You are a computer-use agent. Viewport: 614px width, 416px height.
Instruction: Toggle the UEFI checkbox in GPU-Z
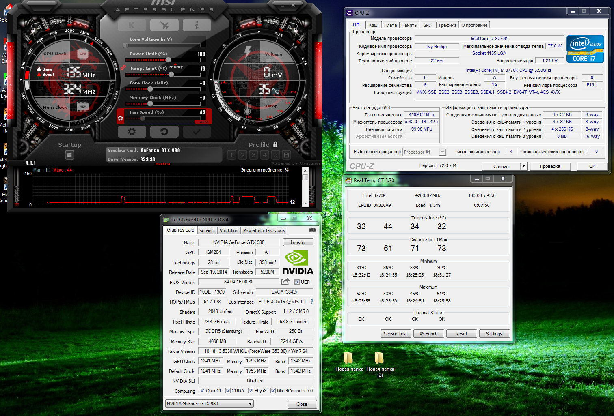pos(297,282)
